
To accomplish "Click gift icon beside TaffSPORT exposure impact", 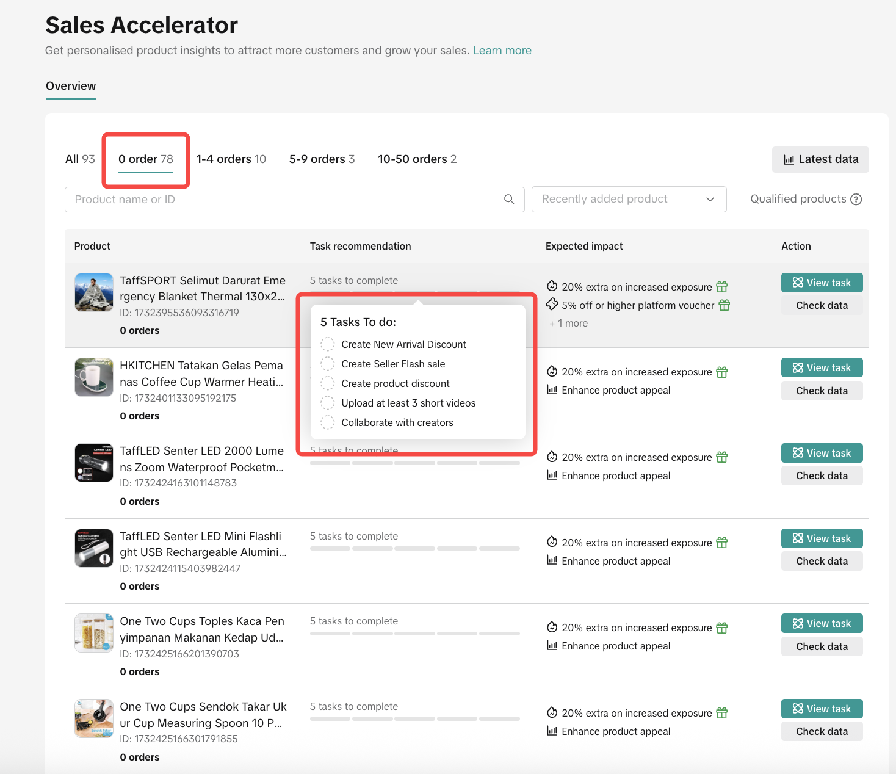I will point(722,287).
